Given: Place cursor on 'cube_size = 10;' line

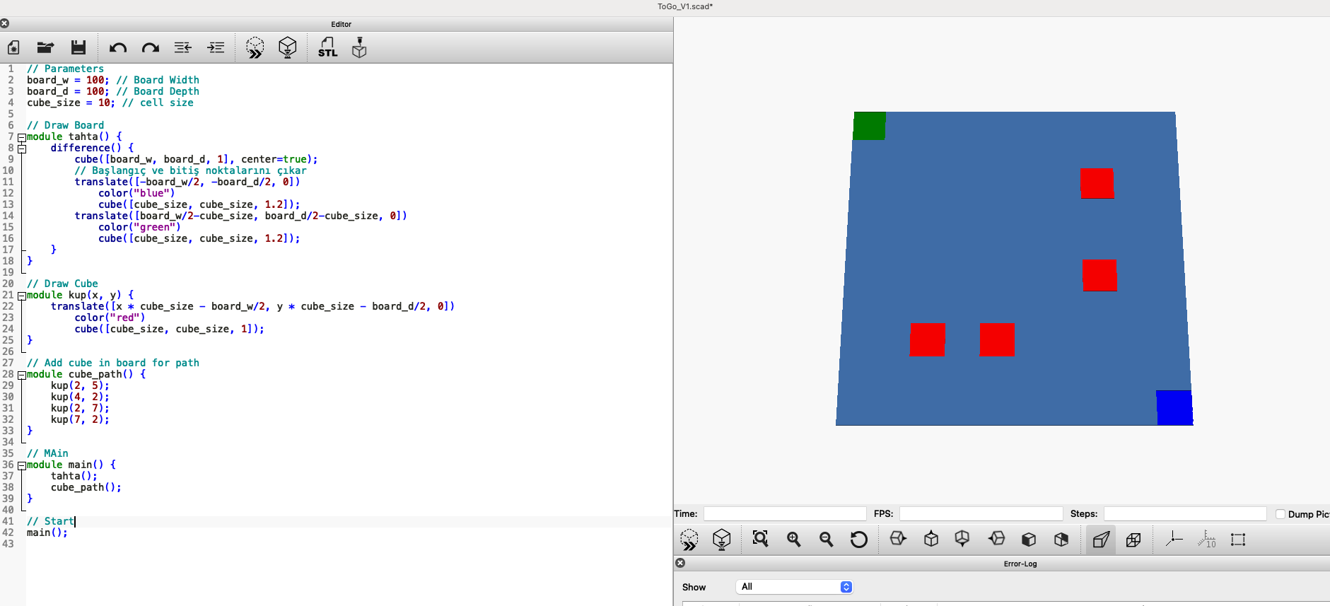Looking at the screenshot, I should 71,103.
